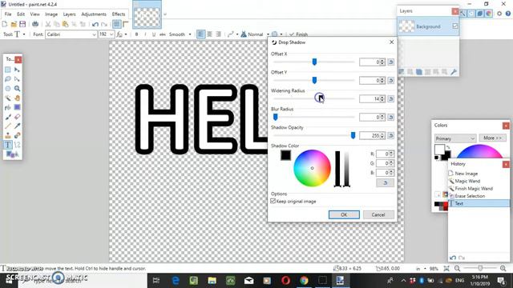Click the Save floppy disk icon

point(22,24)
